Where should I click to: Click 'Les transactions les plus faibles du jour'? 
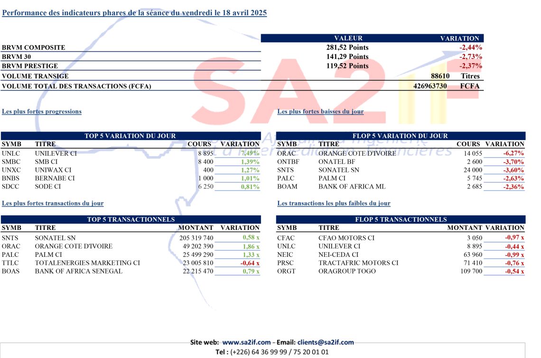(x=334, y=203)
